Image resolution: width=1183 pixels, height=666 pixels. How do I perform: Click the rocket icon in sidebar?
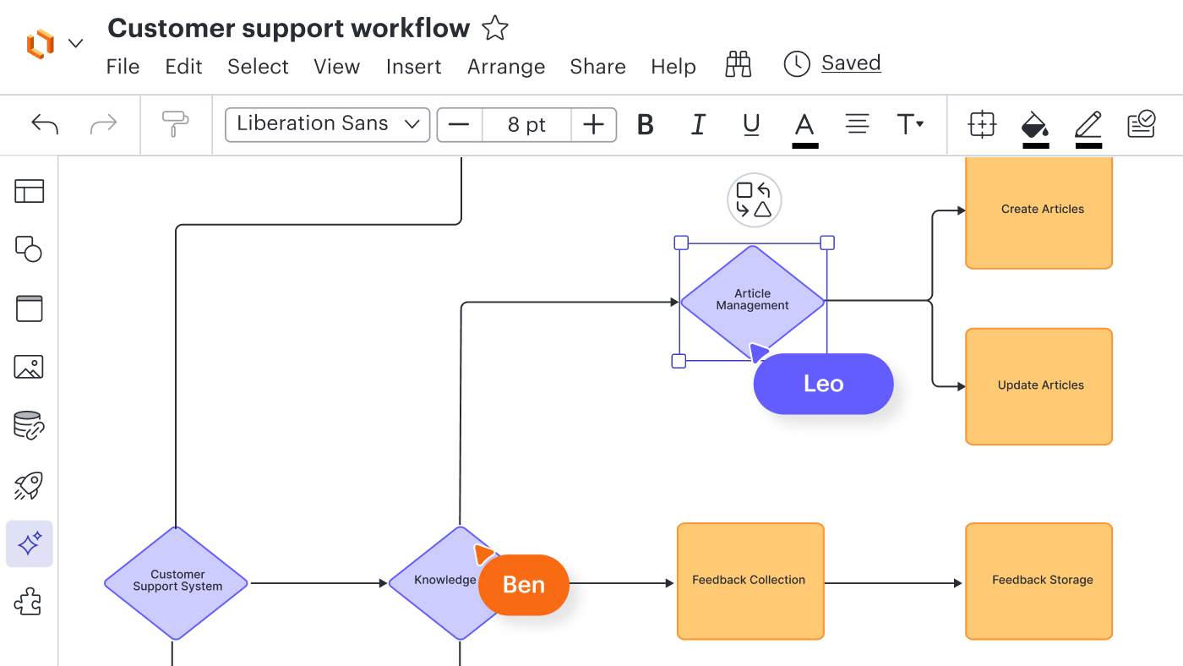[29, 485]
